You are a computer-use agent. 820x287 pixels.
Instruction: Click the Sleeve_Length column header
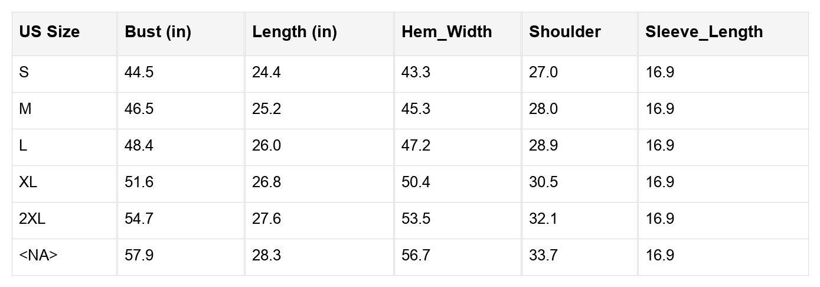pyautogui.click(x=704, y=32)
